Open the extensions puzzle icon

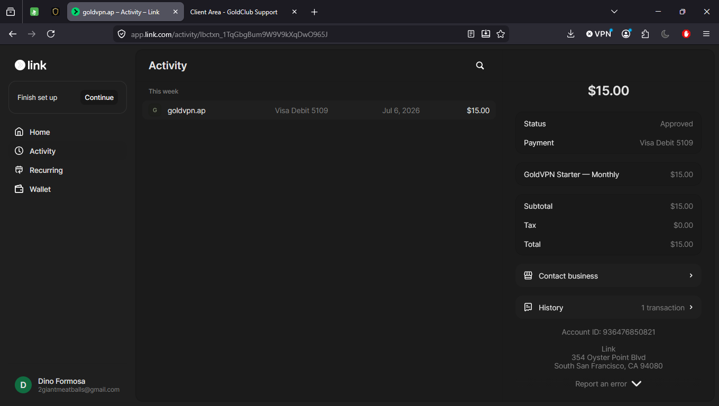[645, 34]
